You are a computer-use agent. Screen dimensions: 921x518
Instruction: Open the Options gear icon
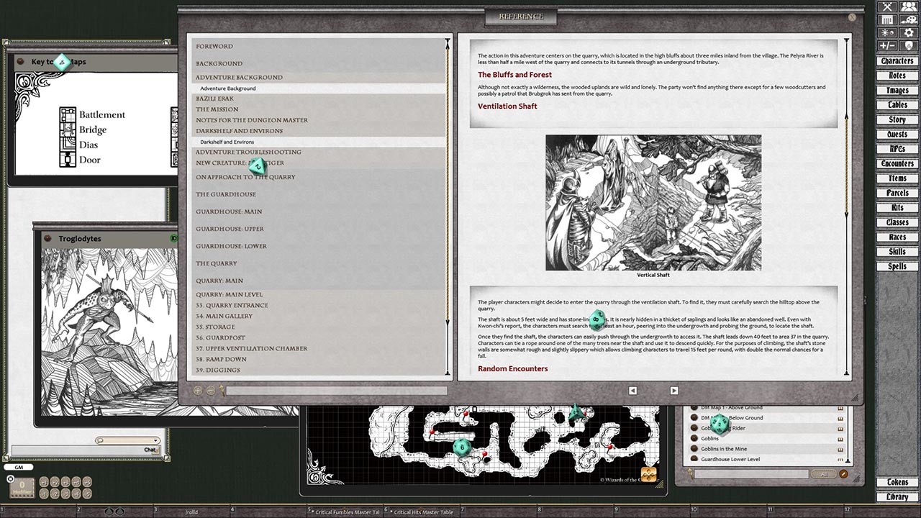tap(908, 32)
